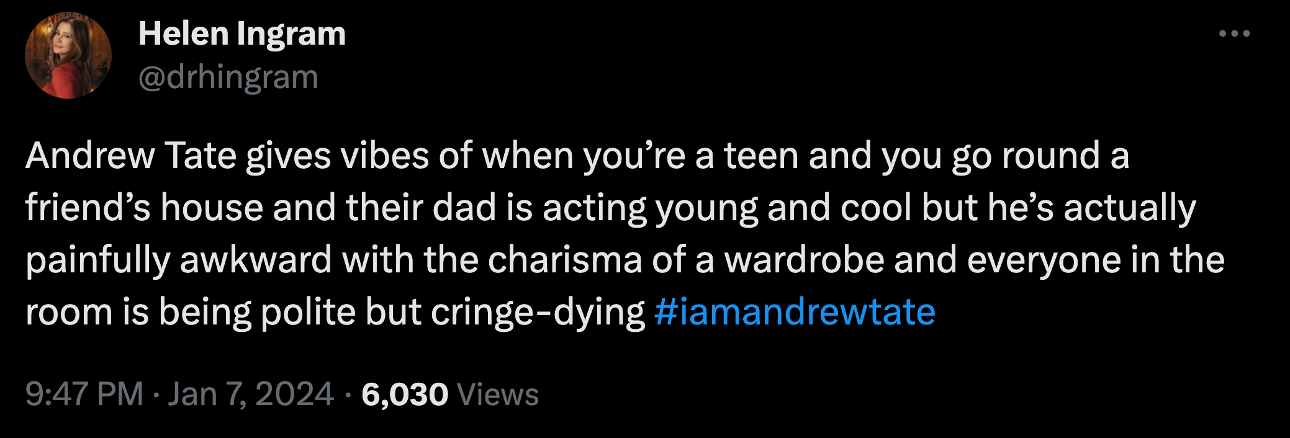This screenshot has height=438, width=1290.
Task: Click Helen Ingram's profile avatar photo
Action: [x=68, y=55]
